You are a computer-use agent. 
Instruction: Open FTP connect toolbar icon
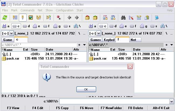(x=105, y=18)
